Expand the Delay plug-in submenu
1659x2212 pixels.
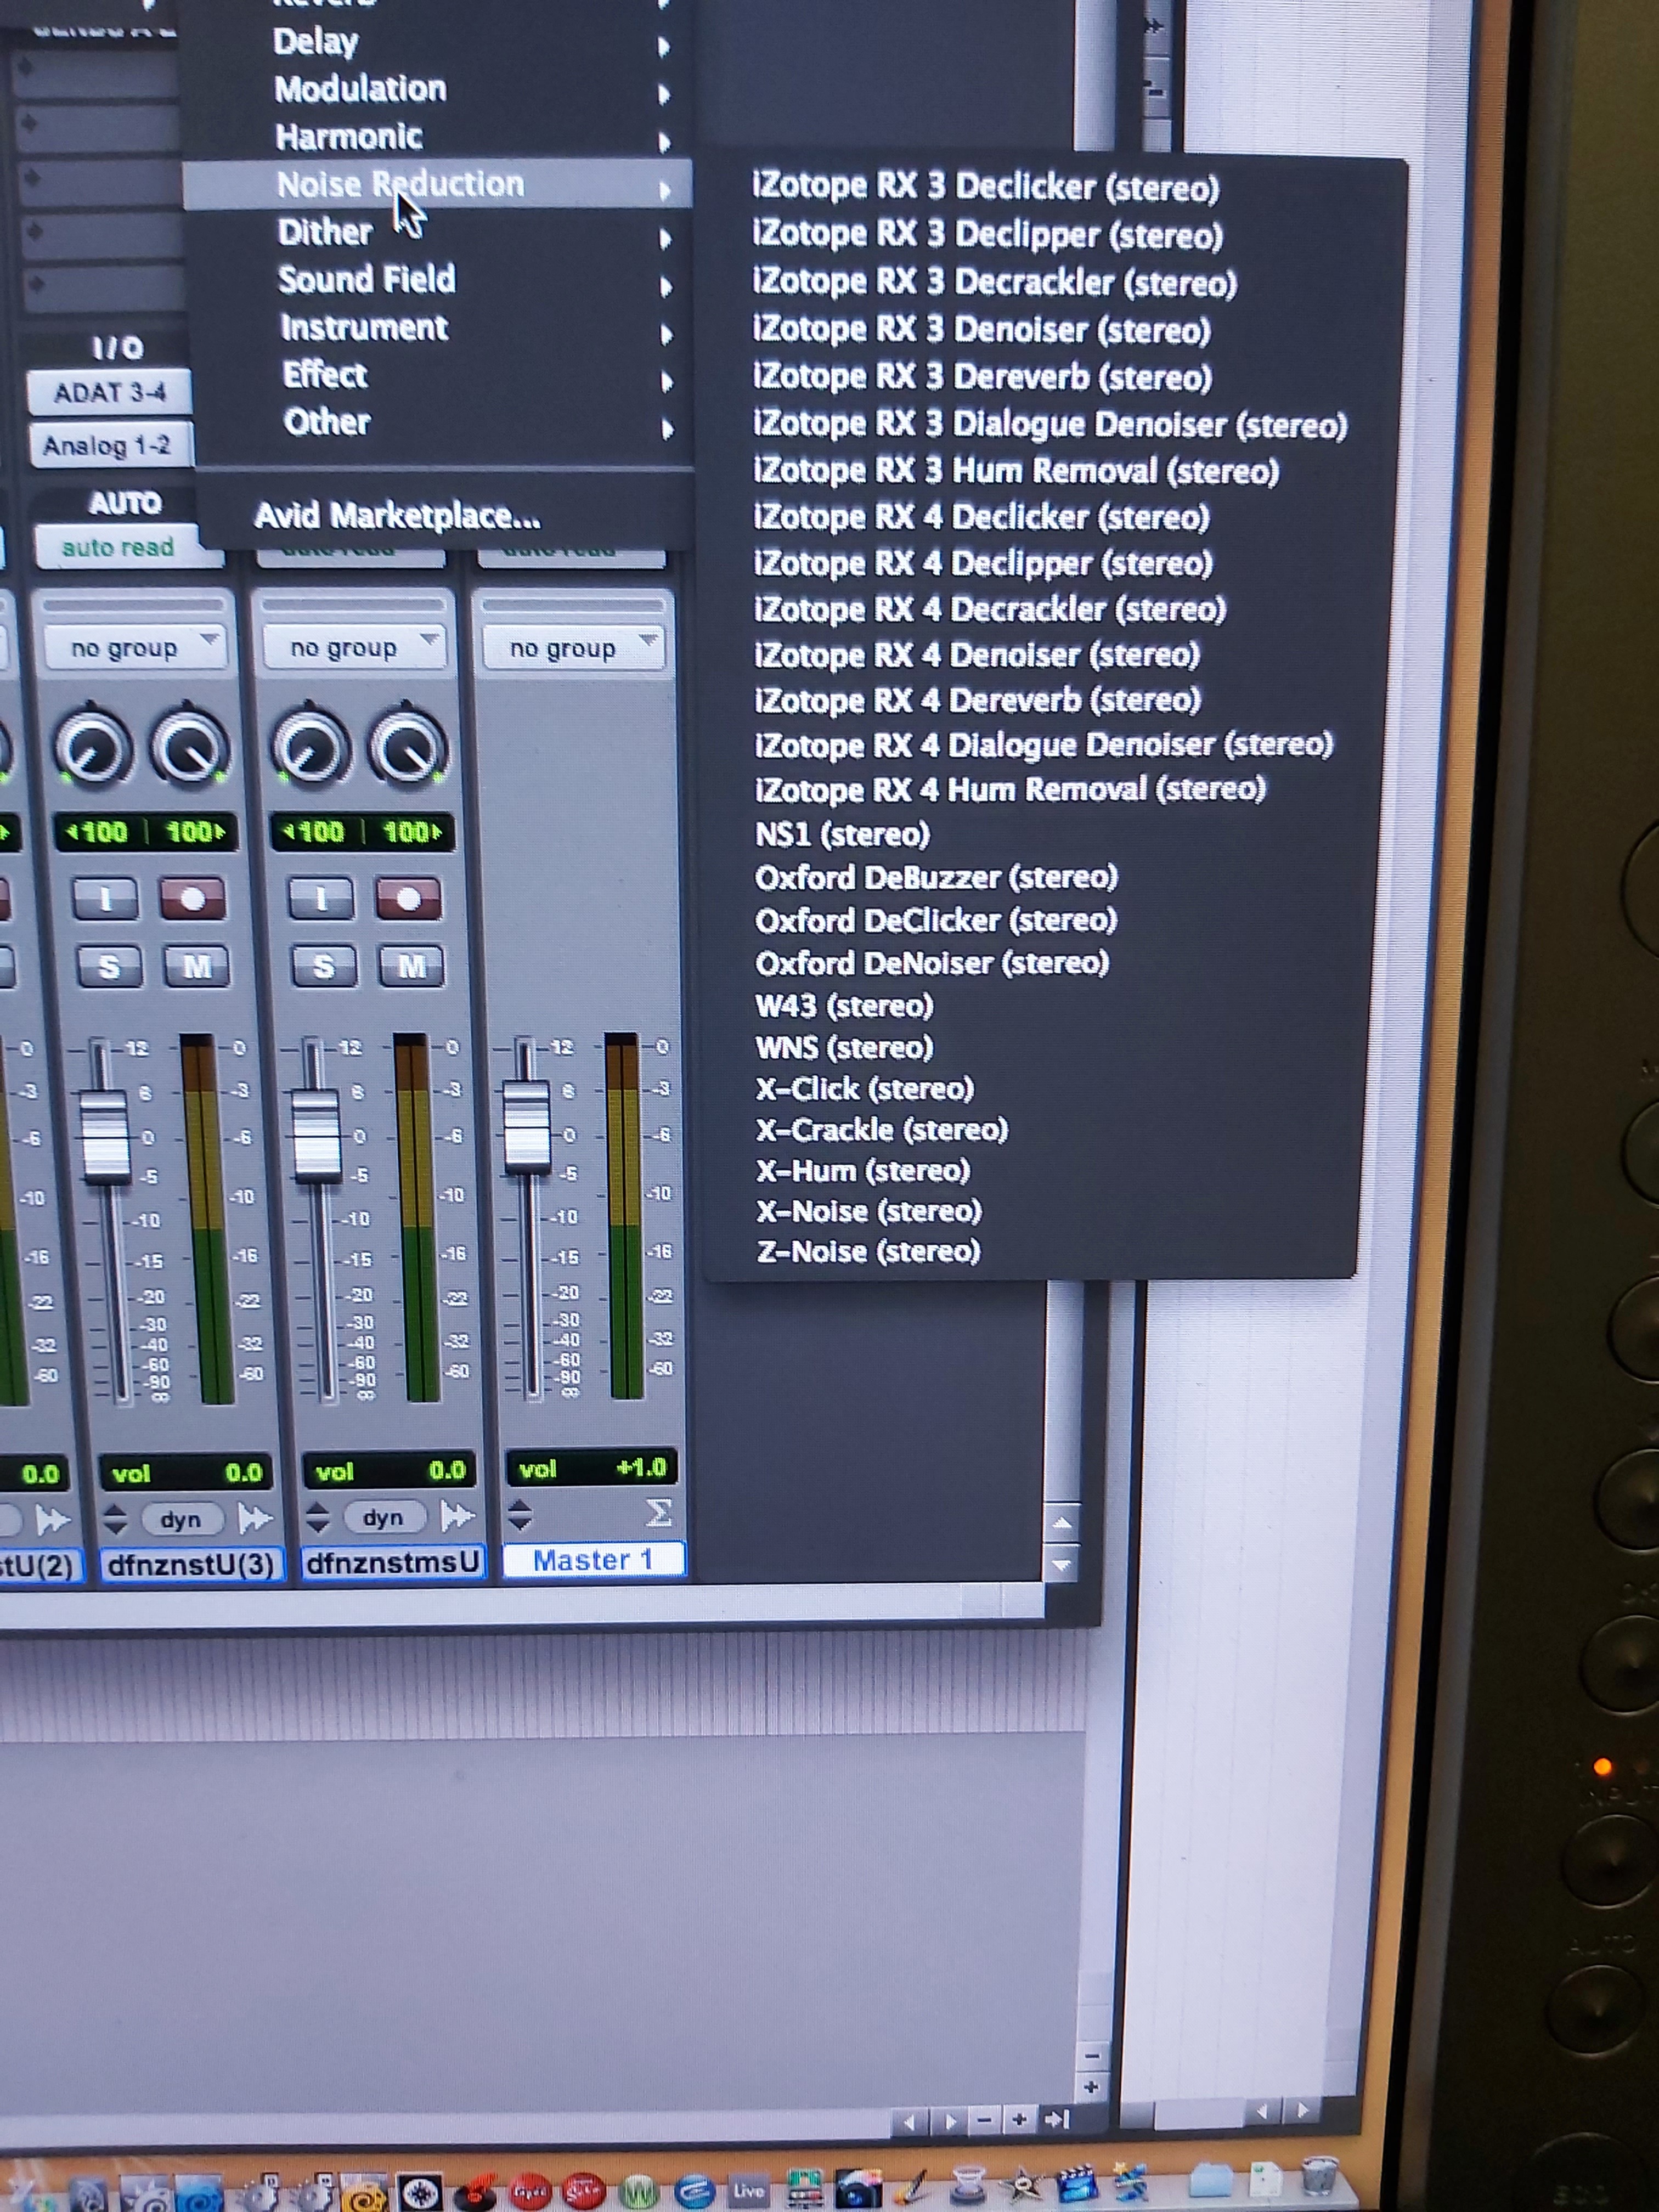coord(440,42)
